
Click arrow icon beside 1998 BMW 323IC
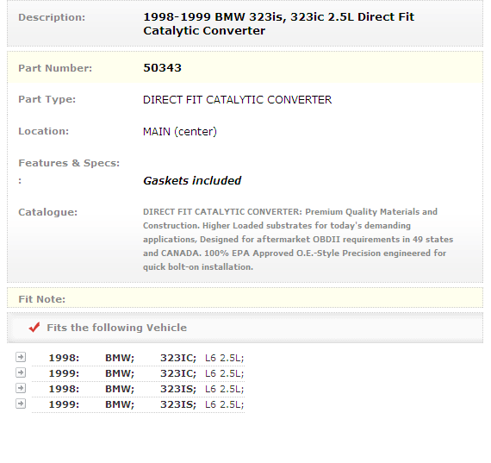pyautogui.click(x=21, y=357)
